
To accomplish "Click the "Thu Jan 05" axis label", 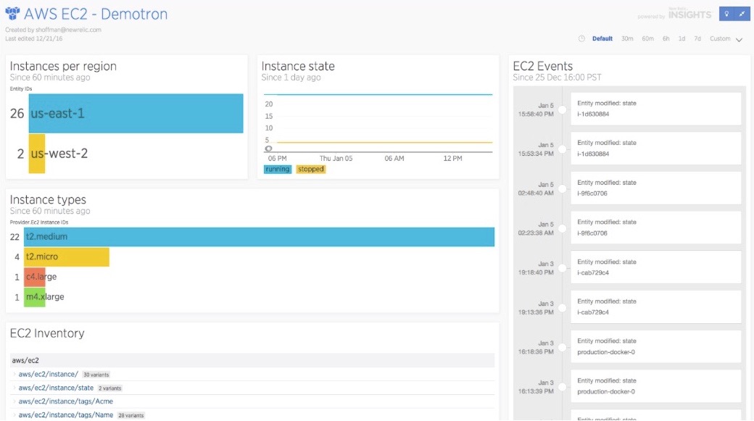I will [x=336, y=158].
